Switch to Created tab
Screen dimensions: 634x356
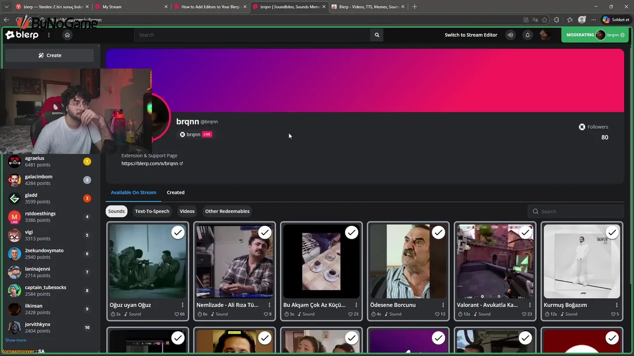175,192
